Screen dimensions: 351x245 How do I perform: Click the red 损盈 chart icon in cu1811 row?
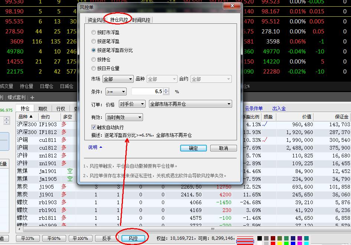(265, 140)
